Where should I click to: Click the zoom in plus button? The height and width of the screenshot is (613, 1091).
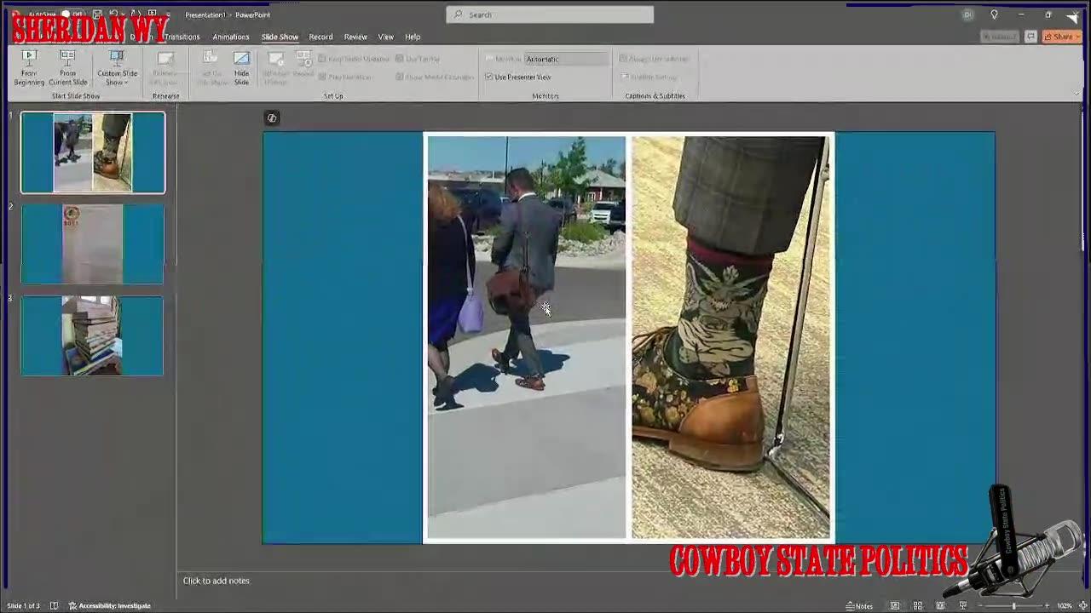1047,605
